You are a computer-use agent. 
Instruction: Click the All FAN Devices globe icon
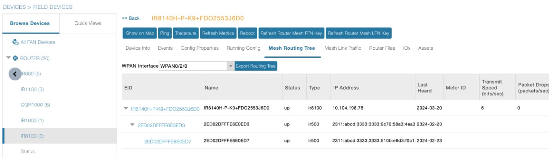[16, 42]
